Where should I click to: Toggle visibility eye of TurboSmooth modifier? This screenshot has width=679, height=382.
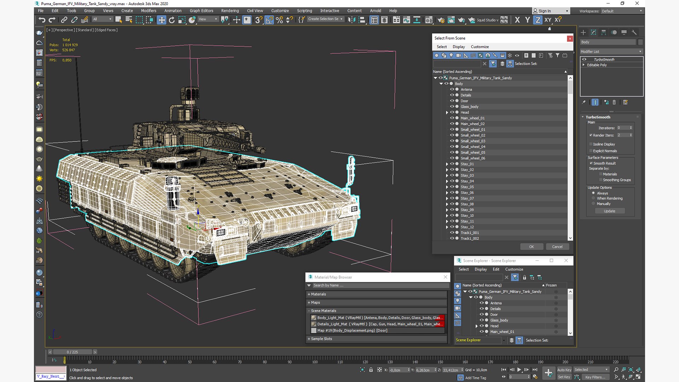pyautogui.click(x=584, y=59)
